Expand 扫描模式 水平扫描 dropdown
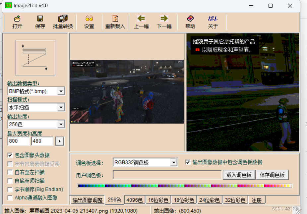 (61, 107)
